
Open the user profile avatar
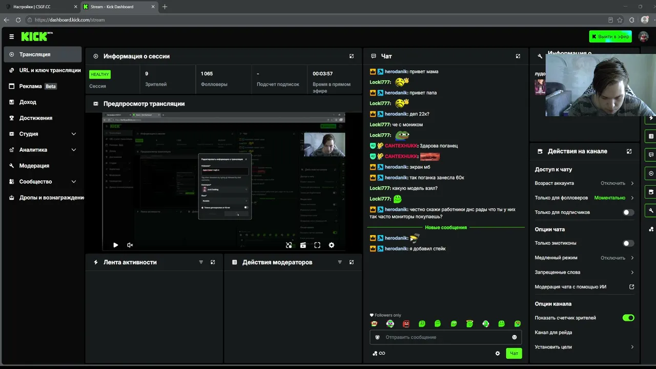click(643, 36)
